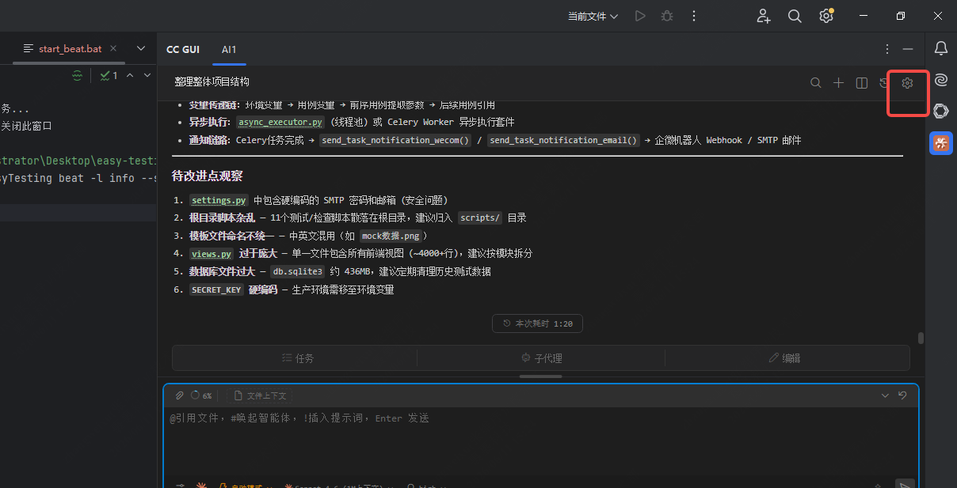Open more run actions (vertical dots)
The image size is (957, 488).
(694, 16)
